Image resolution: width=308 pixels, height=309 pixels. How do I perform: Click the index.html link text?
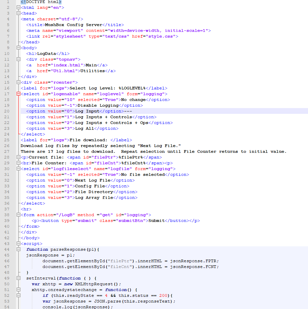point(67,65)
